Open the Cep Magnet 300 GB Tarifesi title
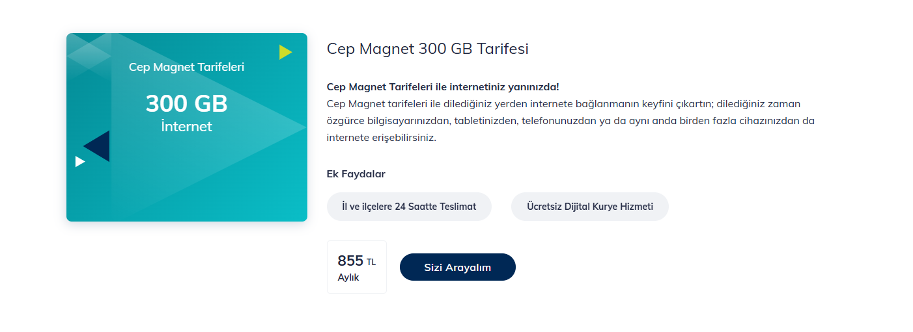The width and height of the screenshot is (913, 332). [x=427, y=49]
